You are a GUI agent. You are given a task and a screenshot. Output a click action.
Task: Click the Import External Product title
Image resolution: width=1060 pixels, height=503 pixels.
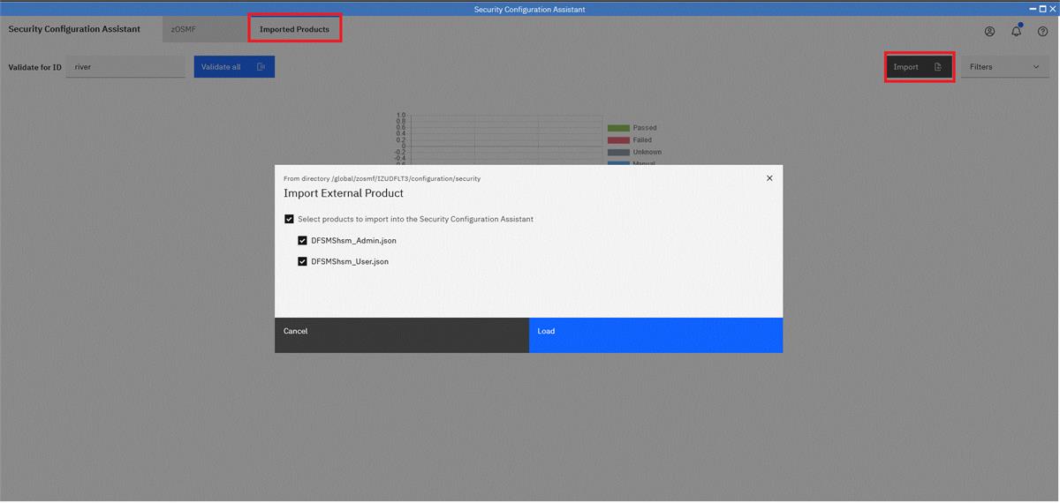tap(344, 193)
